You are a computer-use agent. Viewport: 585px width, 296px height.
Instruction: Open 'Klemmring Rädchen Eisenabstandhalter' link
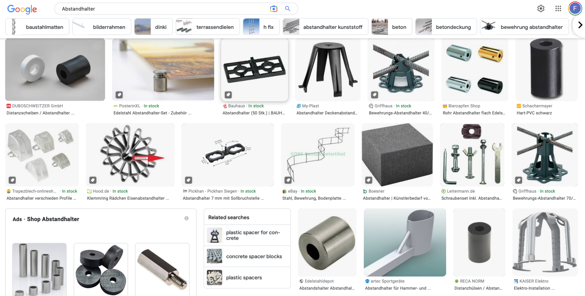128,198
